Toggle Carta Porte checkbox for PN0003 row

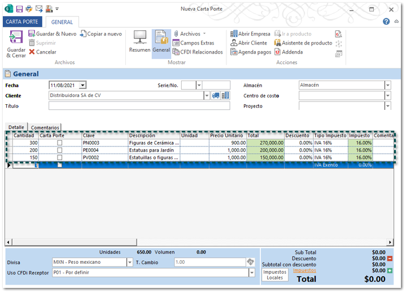pos(60,143)
